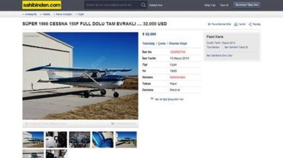The image size is (283, 158).
Task: Click the video camera icon below image
Action: pyautogui.click(x=113, y=124)
